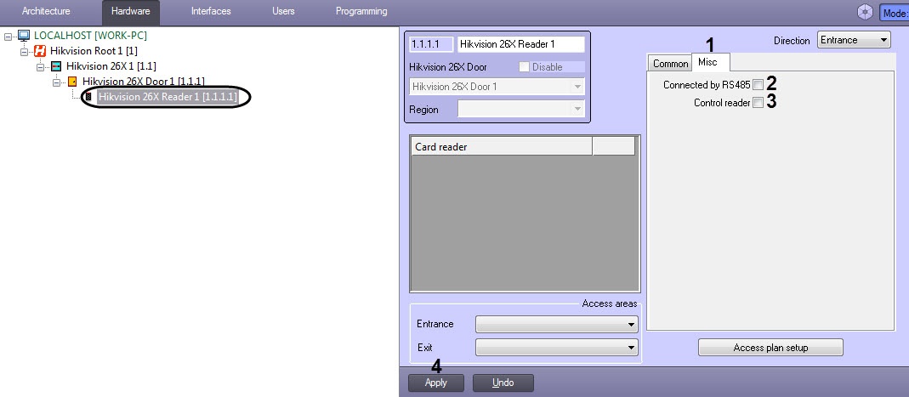The image size is (909, 397).
Task: Select LOCALHOST [WORK-PC] tree item
Action: [x=90, y=36]
